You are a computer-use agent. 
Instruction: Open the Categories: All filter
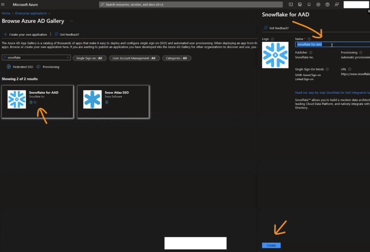(x=177, y=58)
